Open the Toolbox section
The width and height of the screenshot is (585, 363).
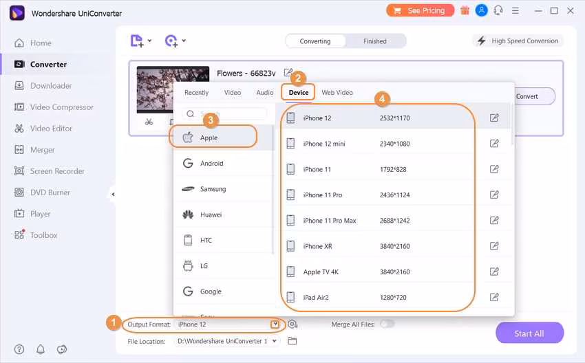pos(35,235)
